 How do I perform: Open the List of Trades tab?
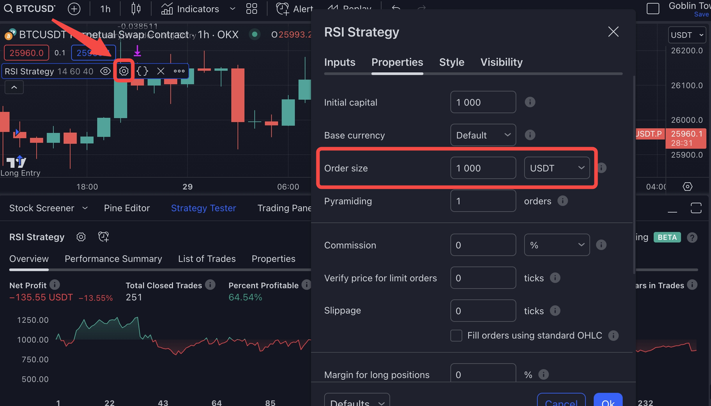click(207, 259)
